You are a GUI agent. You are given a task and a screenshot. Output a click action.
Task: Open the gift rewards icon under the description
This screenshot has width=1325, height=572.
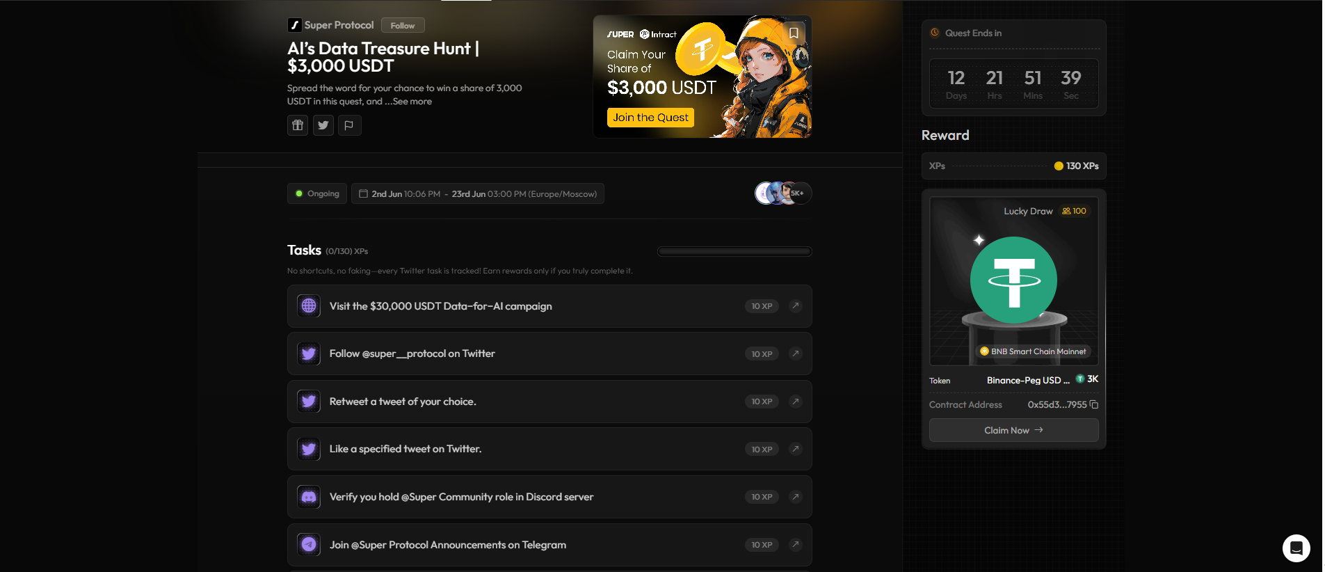click(x=298, y=125)
